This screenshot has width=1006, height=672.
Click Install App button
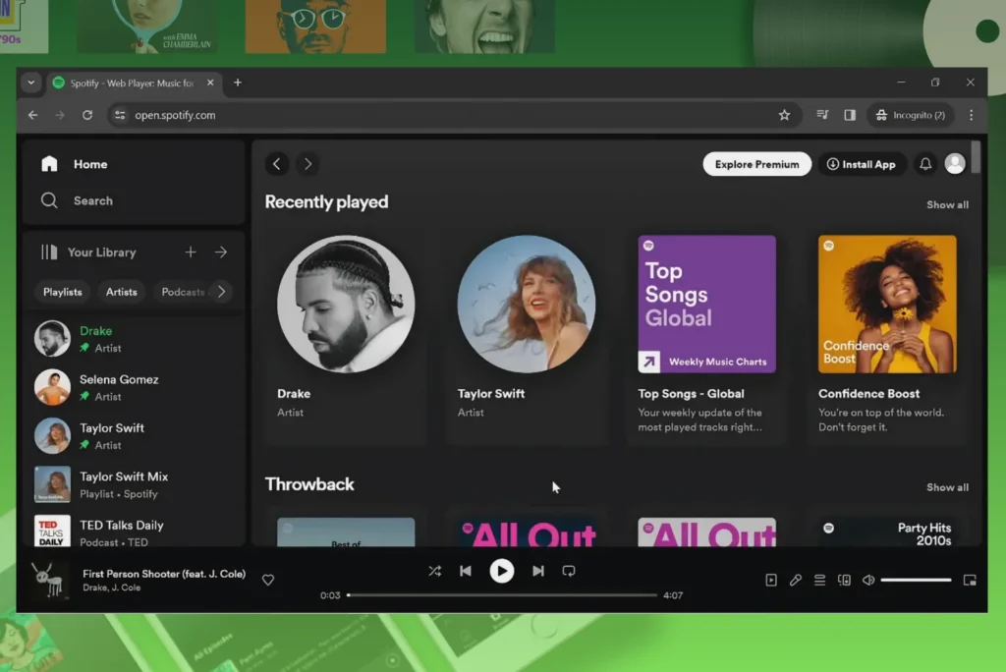click(862, 164)
